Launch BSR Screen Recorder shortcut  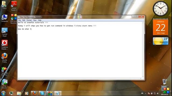(14, 19)
